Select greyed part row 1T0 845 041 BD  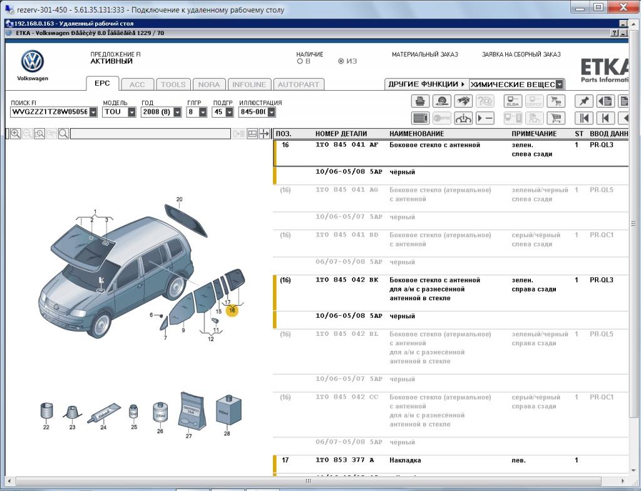[x=451, y=243]
